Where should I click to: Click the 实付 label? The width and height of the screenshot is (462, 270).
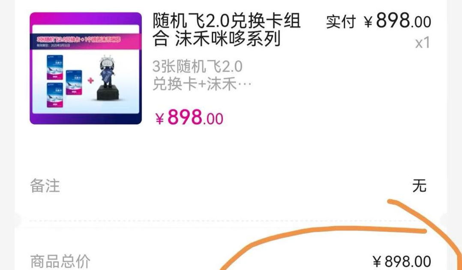pyautogui.click(x=341, y=21)
